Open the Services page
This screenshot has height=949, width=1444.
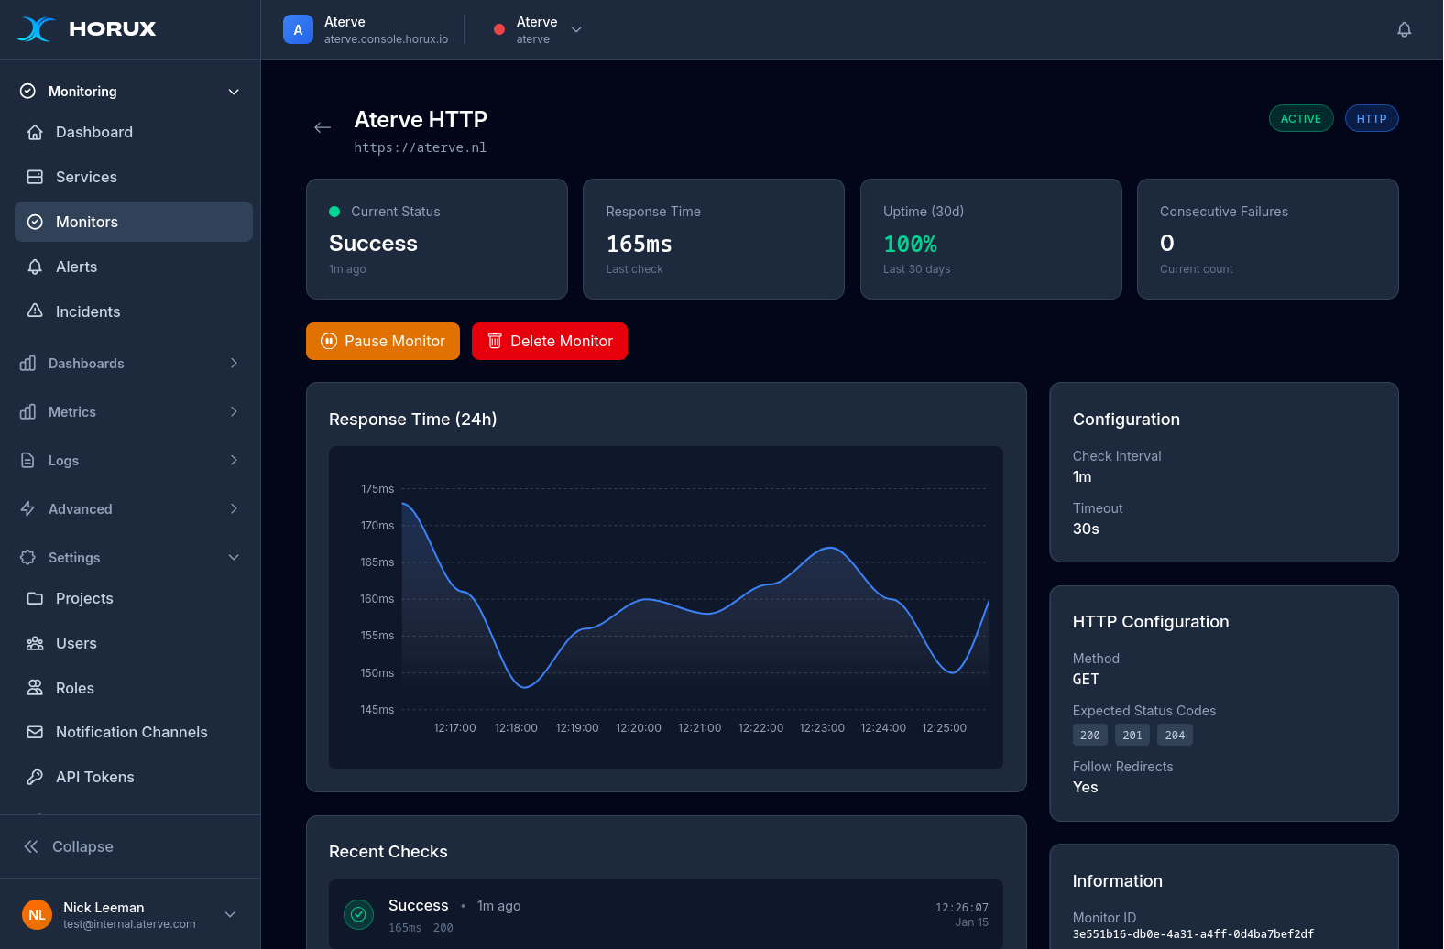coord(86,177)
